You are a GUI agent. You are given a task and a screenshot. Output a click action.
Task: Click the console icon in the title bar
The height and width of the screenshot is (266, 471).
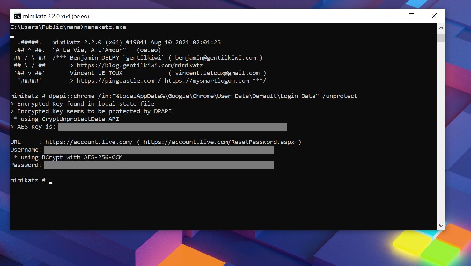(17, 16)
